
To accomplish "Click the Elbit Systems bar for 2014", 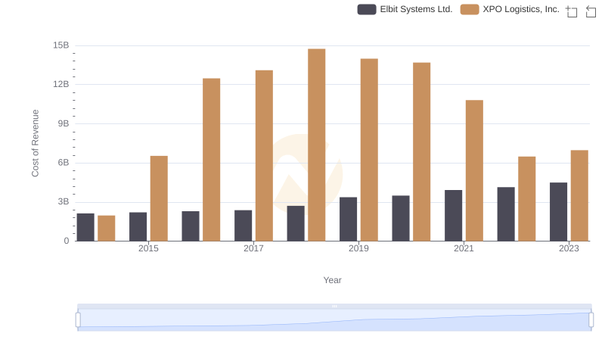I will pyautogui.click(x=85, y=227).
